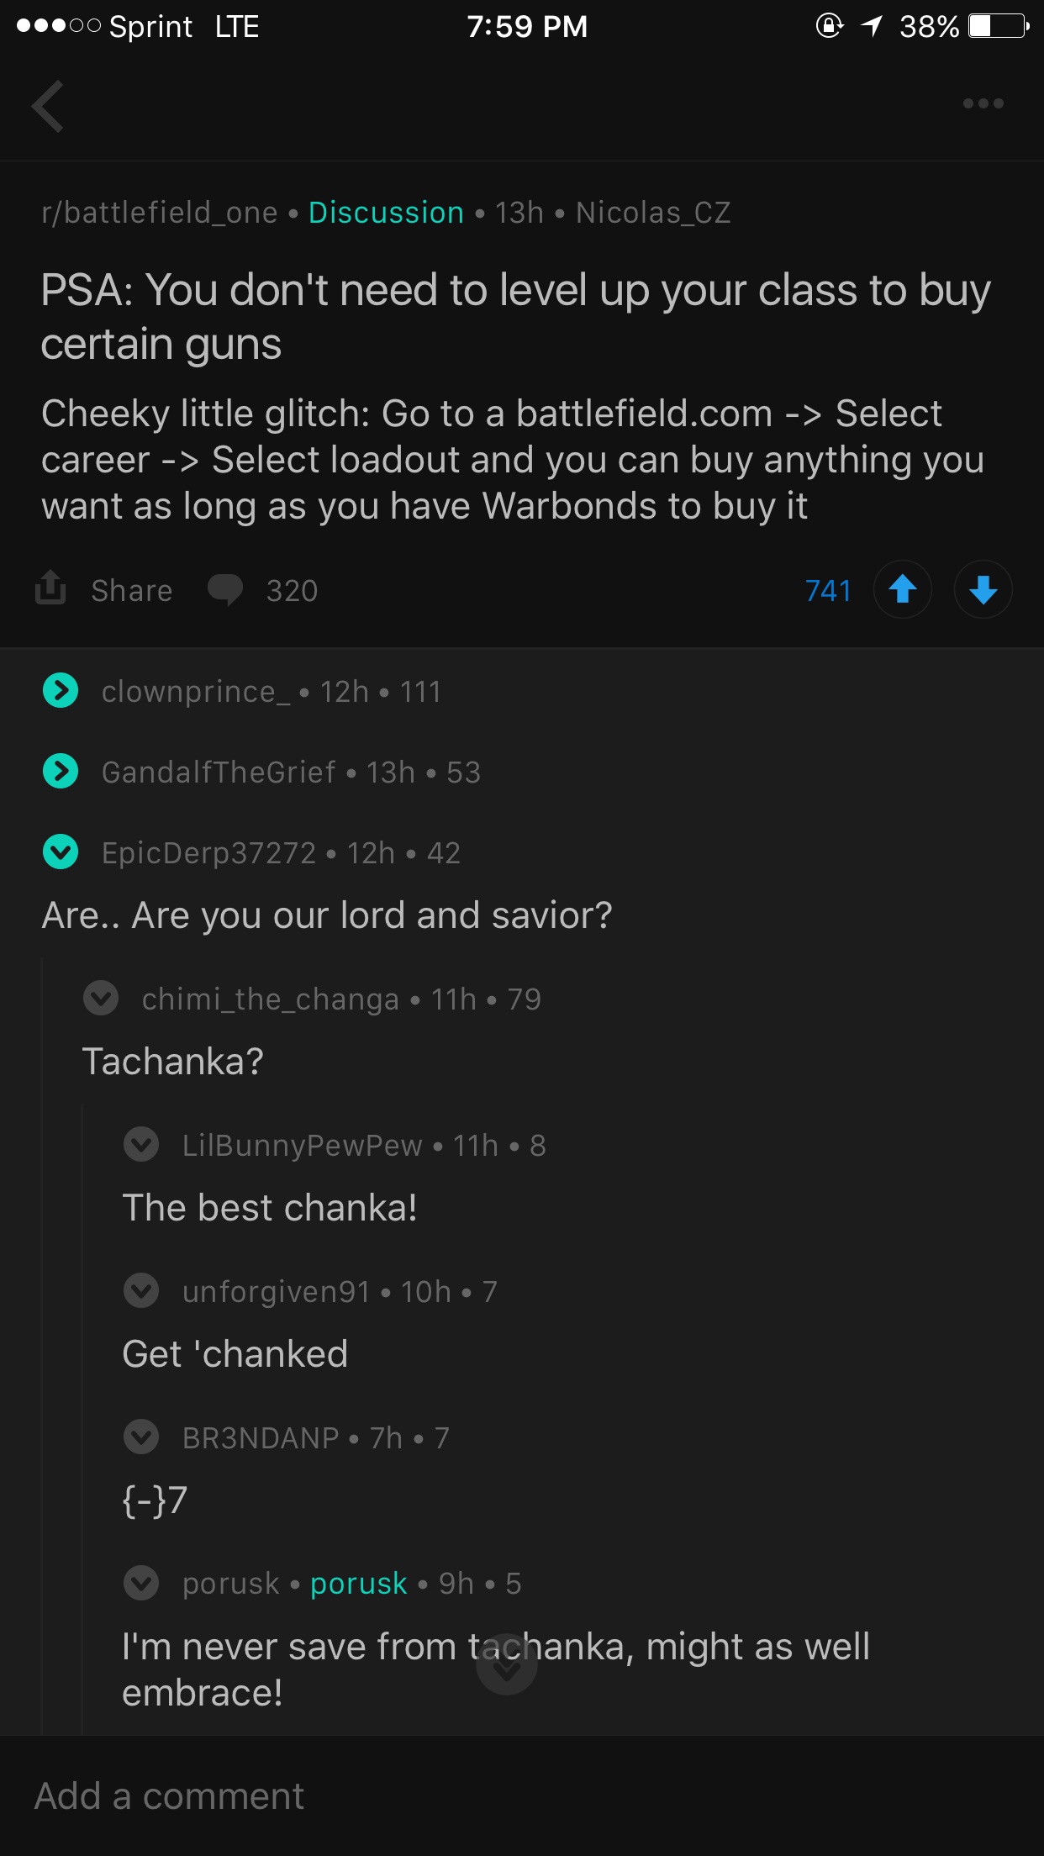Tap the floating jump-to-next-comment arrow
This screenshot has height=1856, width=1044.
(506, 1665)
